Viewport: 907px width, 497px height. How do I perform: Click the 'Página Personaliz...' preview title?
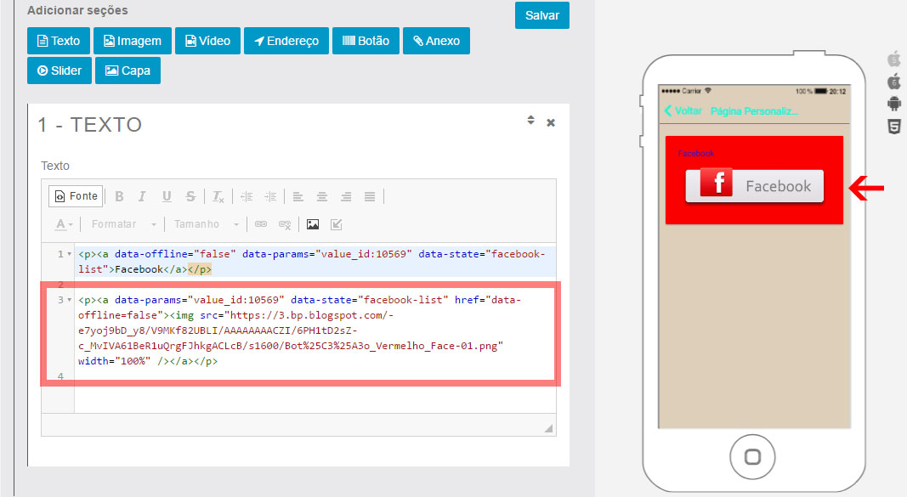[754, 111]
